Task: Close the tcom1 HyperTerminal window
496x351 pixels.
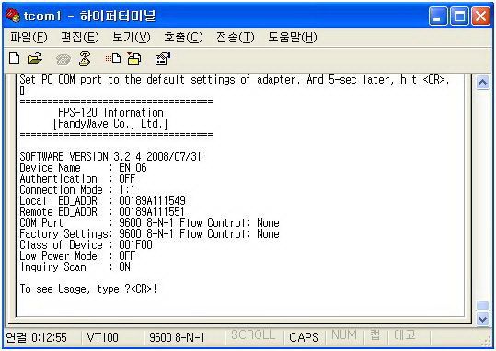Action: click(480, 16)
